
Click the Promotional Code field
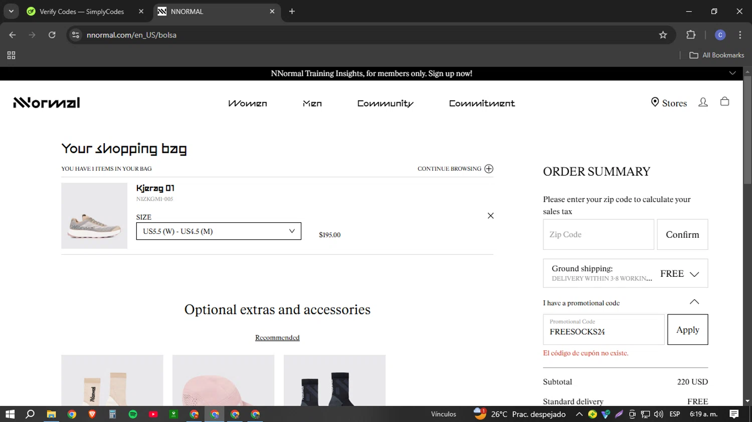pyautogui.click(x=604, y=329)
